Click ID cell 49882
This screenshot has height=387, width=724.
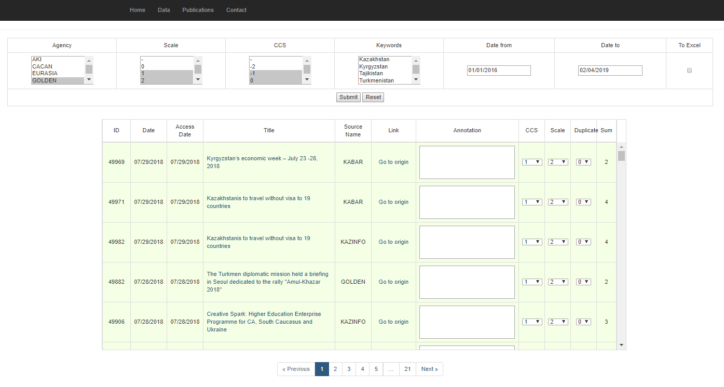coord(116,282)
